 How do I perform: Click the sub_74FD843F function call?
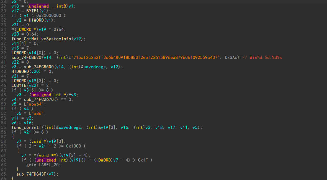click(31, 174)
